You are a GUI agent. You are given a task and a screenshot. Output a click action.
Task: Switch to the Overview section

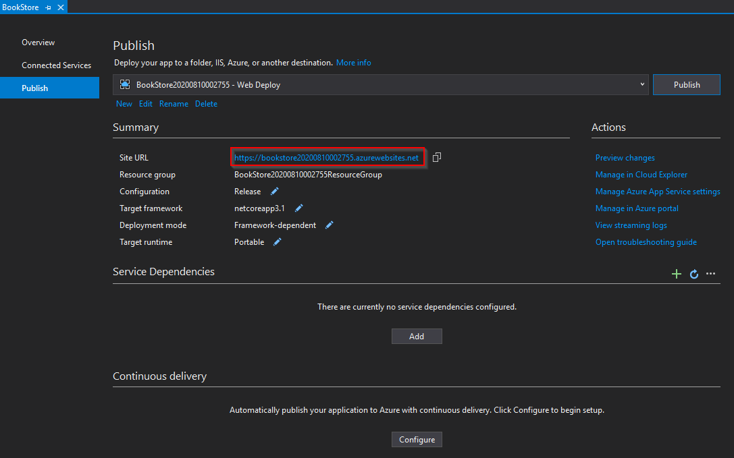click(38, 42)
